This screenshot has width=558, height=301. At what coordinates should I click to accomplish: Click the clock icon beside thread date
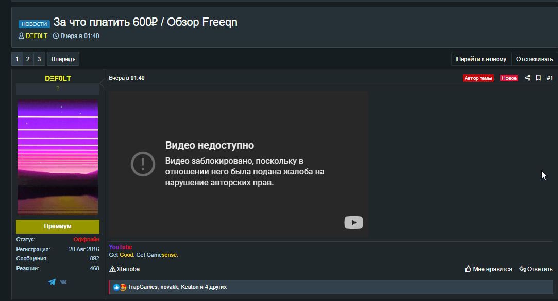[x=56, y=36]
